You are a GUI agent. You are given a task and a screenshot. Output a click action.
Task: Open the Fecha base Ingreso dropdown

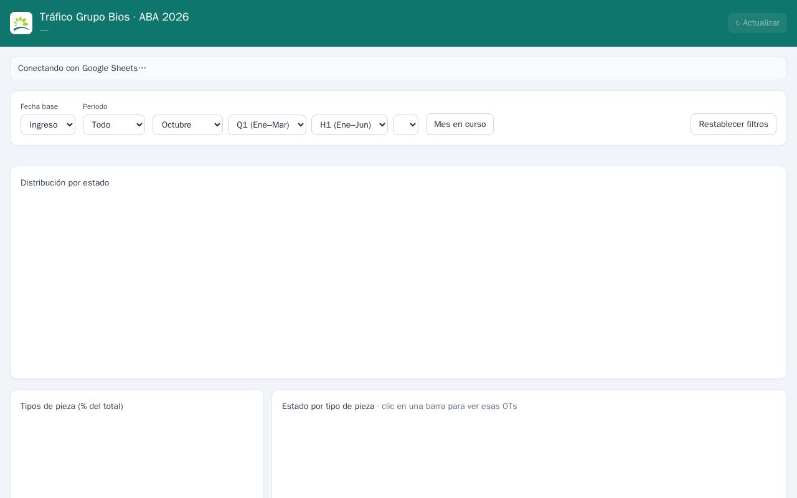pyautogui.click(x=48, y=125)
